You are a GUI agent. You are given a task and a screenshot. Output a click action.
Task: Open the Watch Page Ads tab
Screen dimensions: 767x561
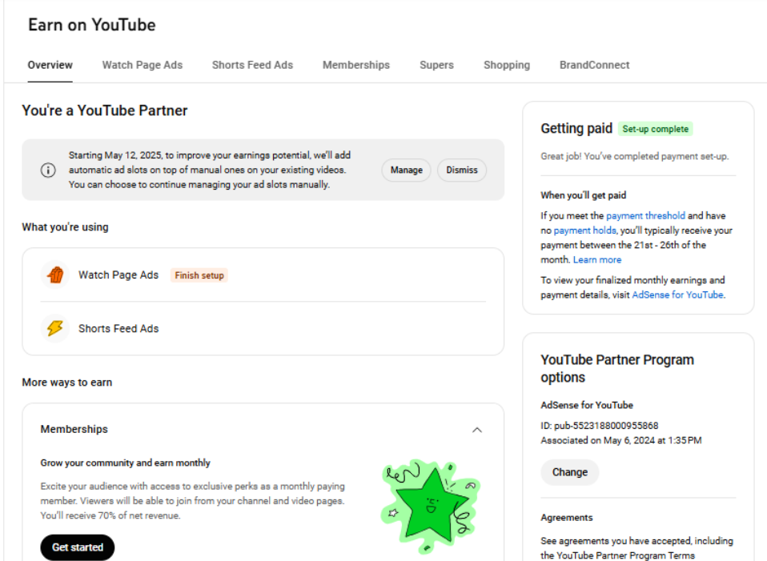pos(142,65)
